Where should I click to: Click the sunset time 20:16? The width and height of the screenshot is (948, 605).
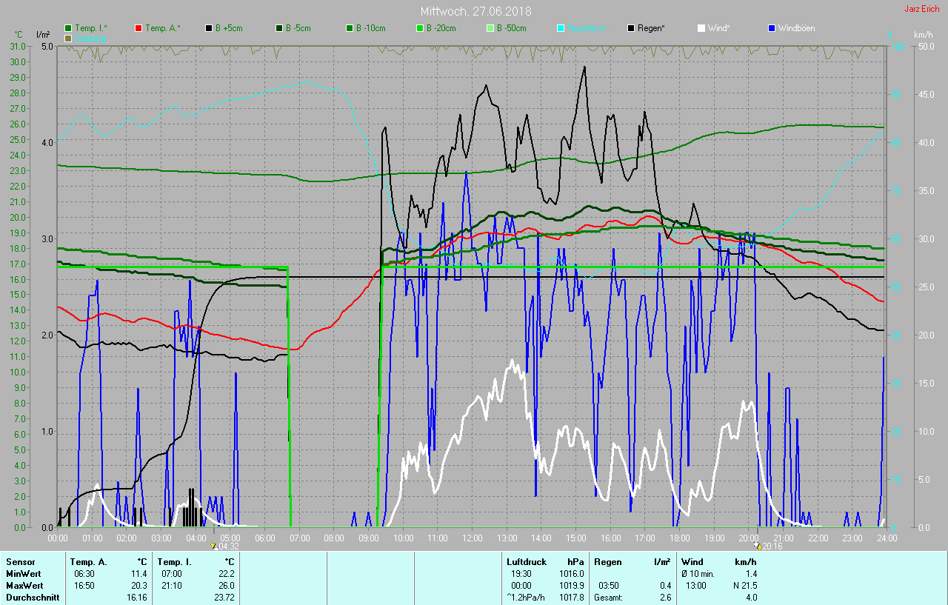tap(772, 546)
